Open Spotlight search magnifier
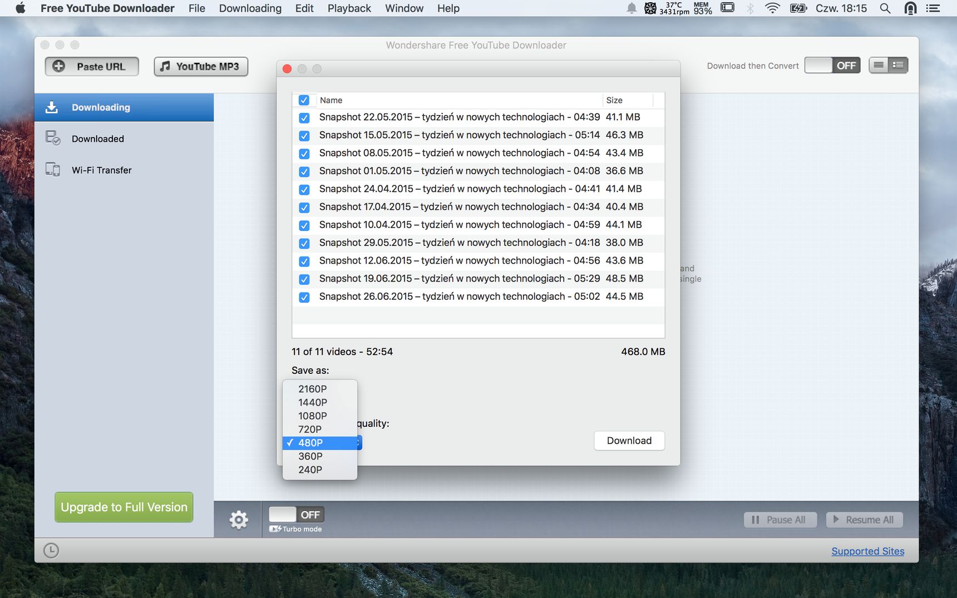The height and width of the screenshot is (598, 957). coord(885,8)
